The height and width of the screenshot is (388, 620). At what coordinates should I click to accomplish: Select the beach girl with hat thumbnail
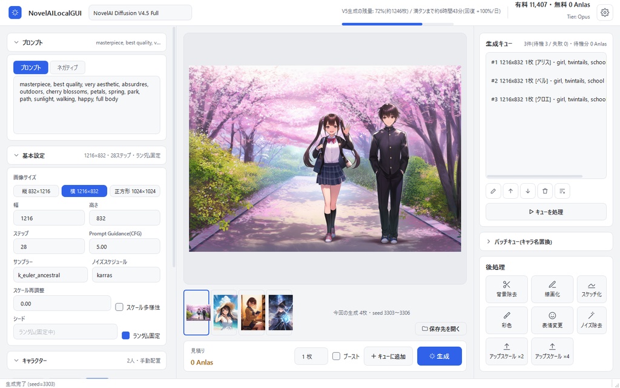click(x=225, y=312)
